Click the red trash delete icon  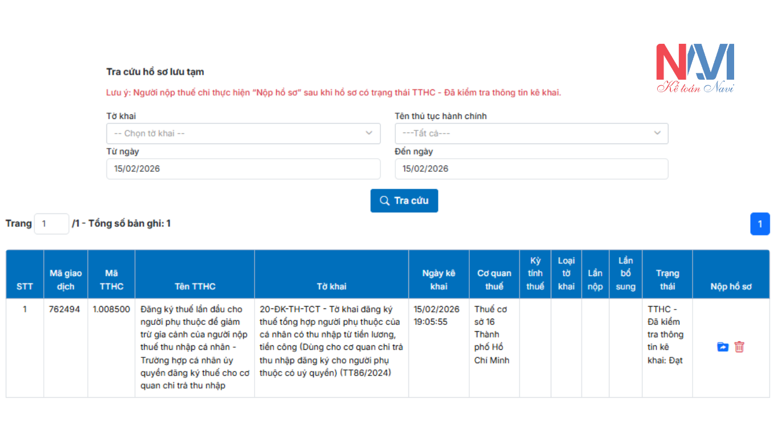pyautogui.click(x=739, y=347)
